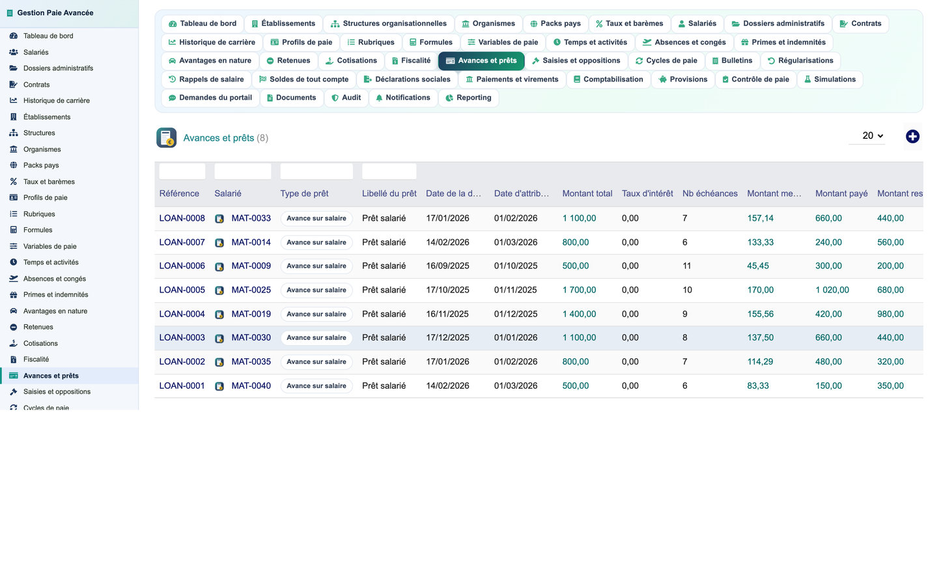Screen dimensions: 941x588
Task: Click Notifications bell icon in tab
Action: pos(379,98)
